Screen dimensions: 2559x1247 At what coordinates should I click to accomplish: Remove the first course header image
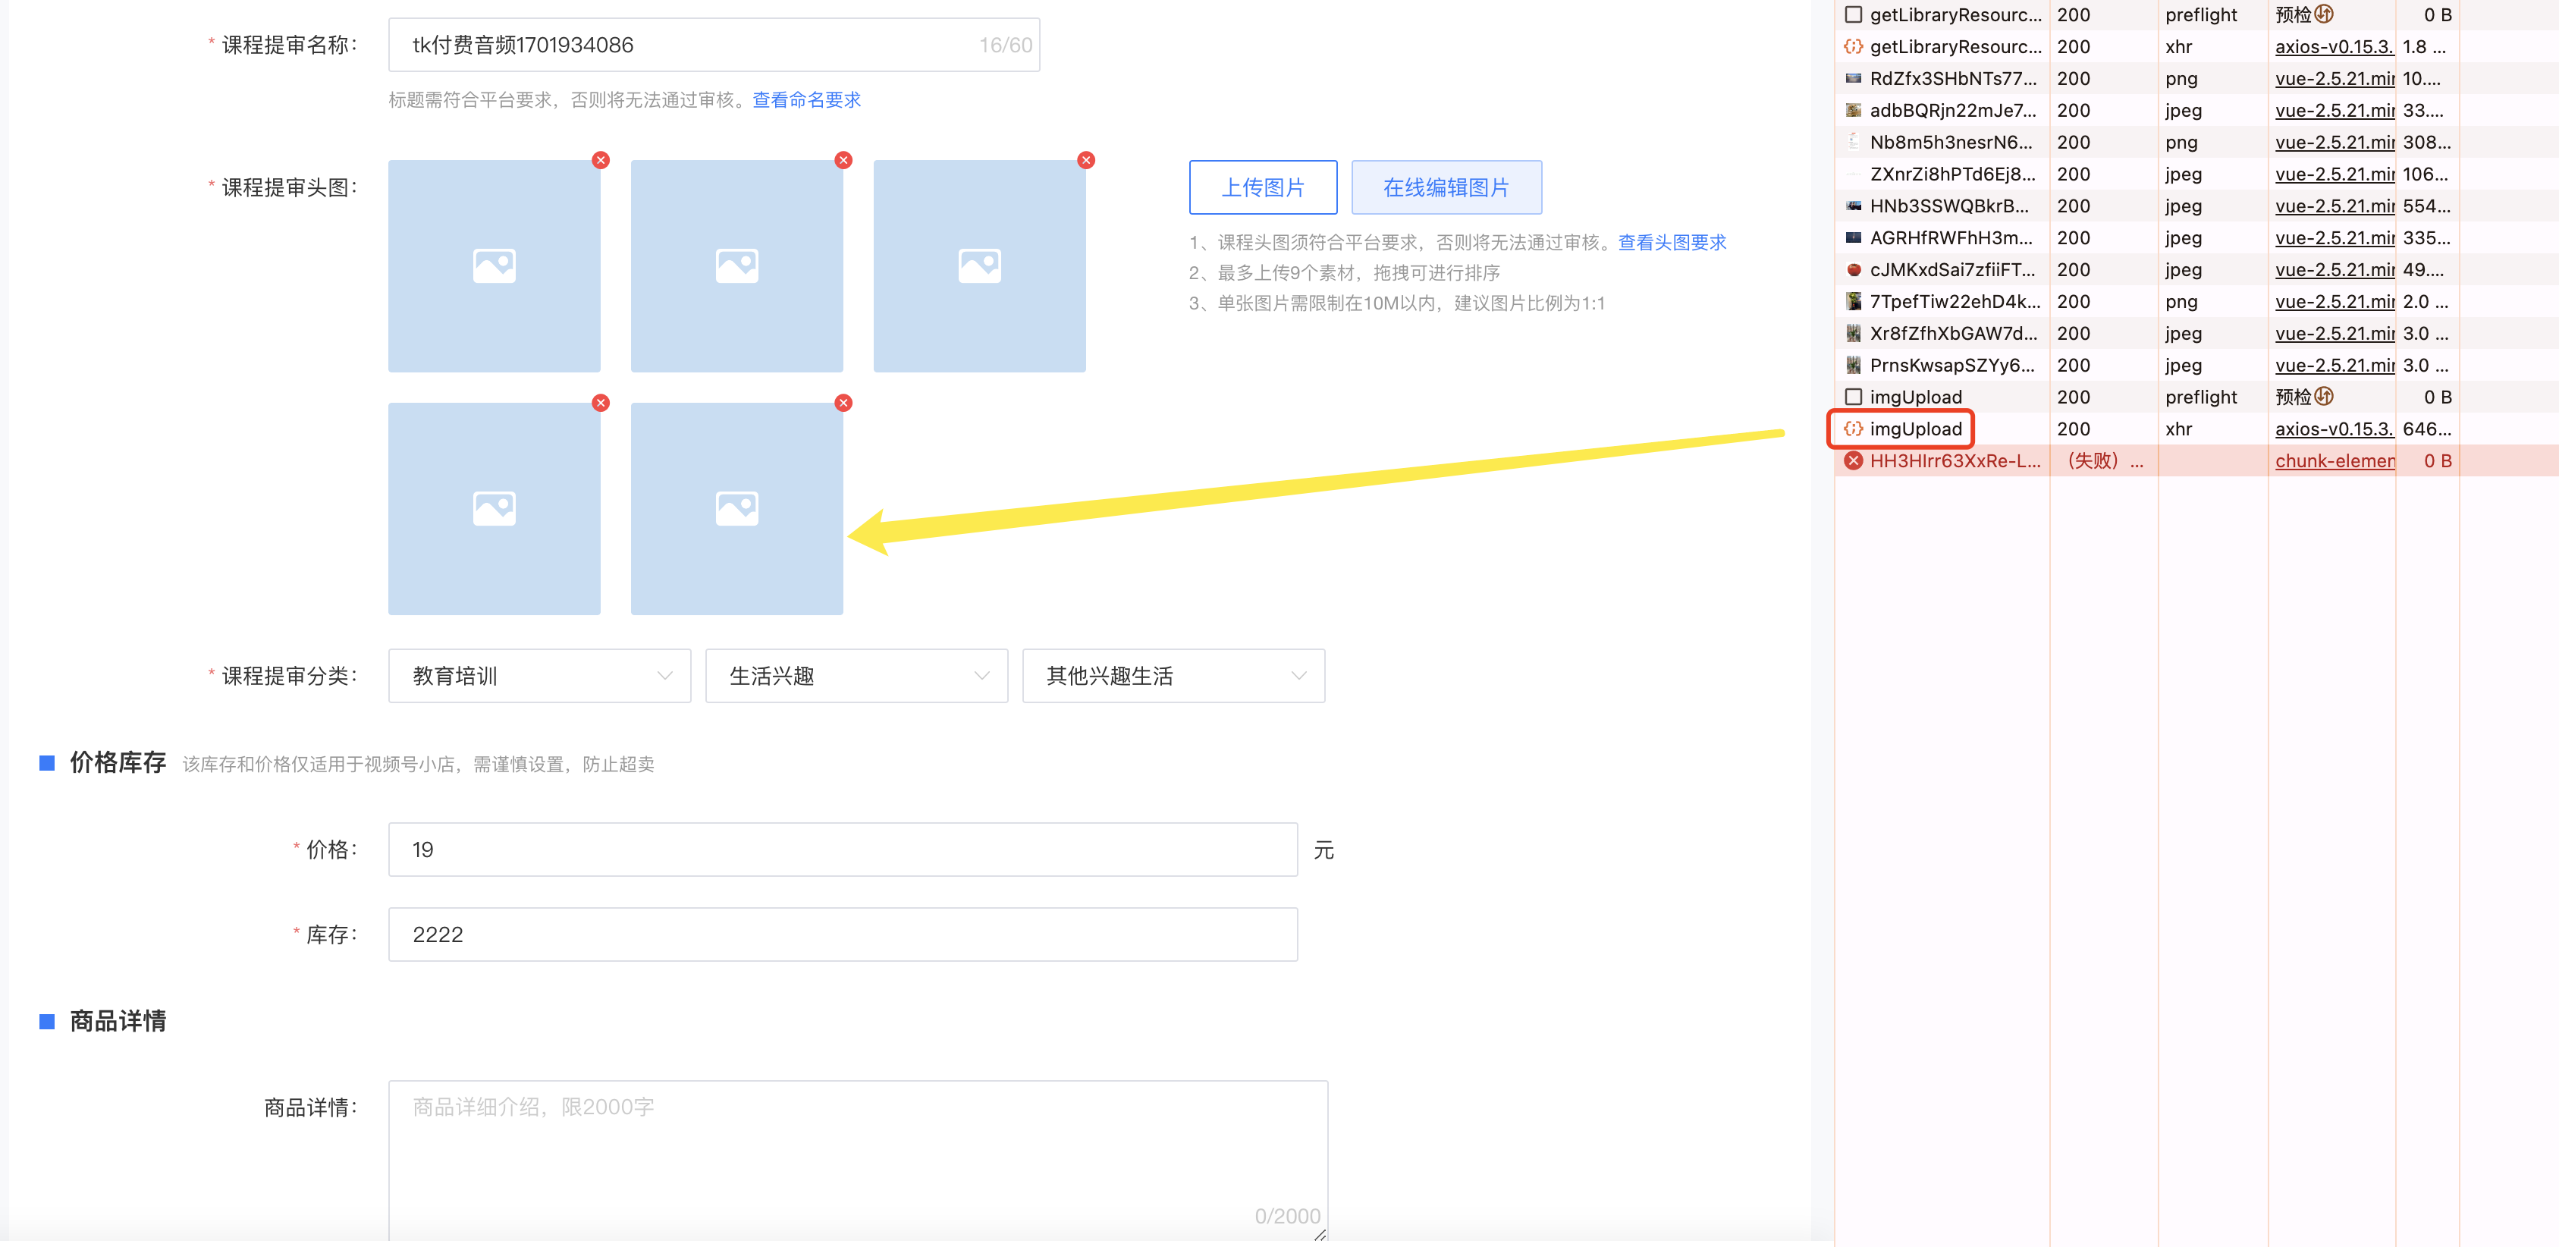pos(600,160)
